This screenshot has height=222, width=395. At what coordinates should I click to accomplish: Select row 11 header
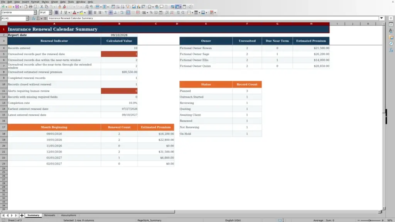coord(3,91)
